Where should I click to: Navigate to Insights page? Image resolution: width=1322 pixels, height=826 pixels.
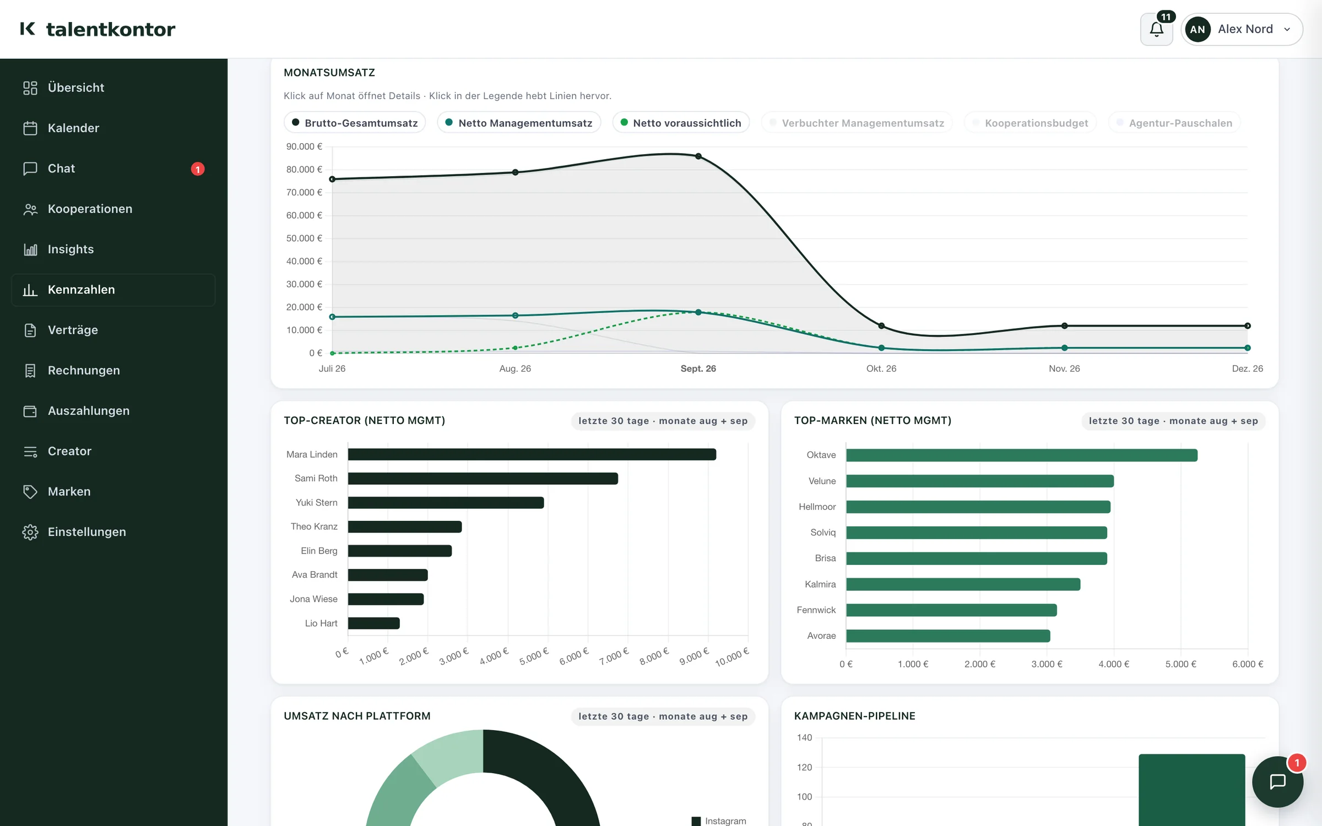[113, 249]
